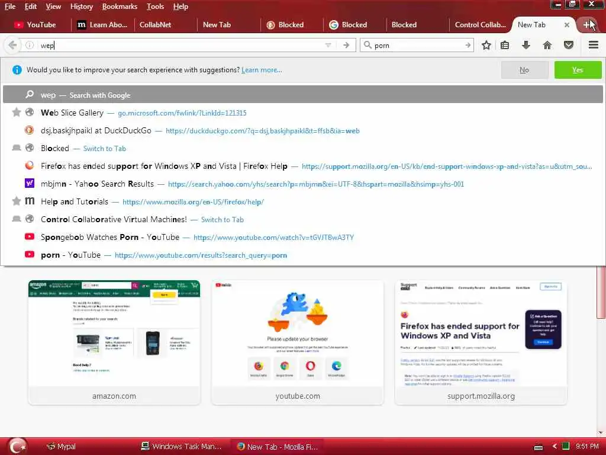Click into the URL address field
The image size is (606, 455).
[x=182, y=45]
